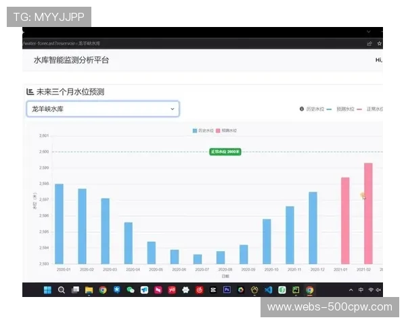Click x-axis label 2020-03

point(110,269)
